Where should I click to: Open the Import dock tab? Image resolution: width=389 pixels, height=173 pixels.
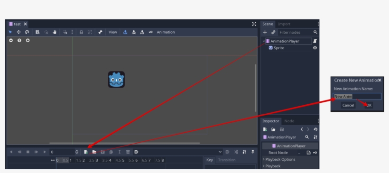tap(284, 24)
